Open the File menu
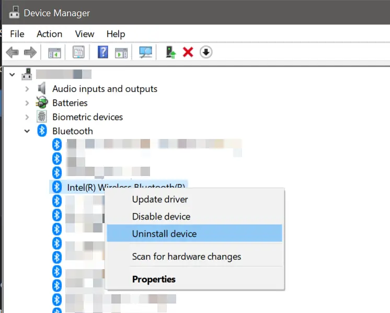This screenshot has width=390, height=313. click(x=17, y=34)
